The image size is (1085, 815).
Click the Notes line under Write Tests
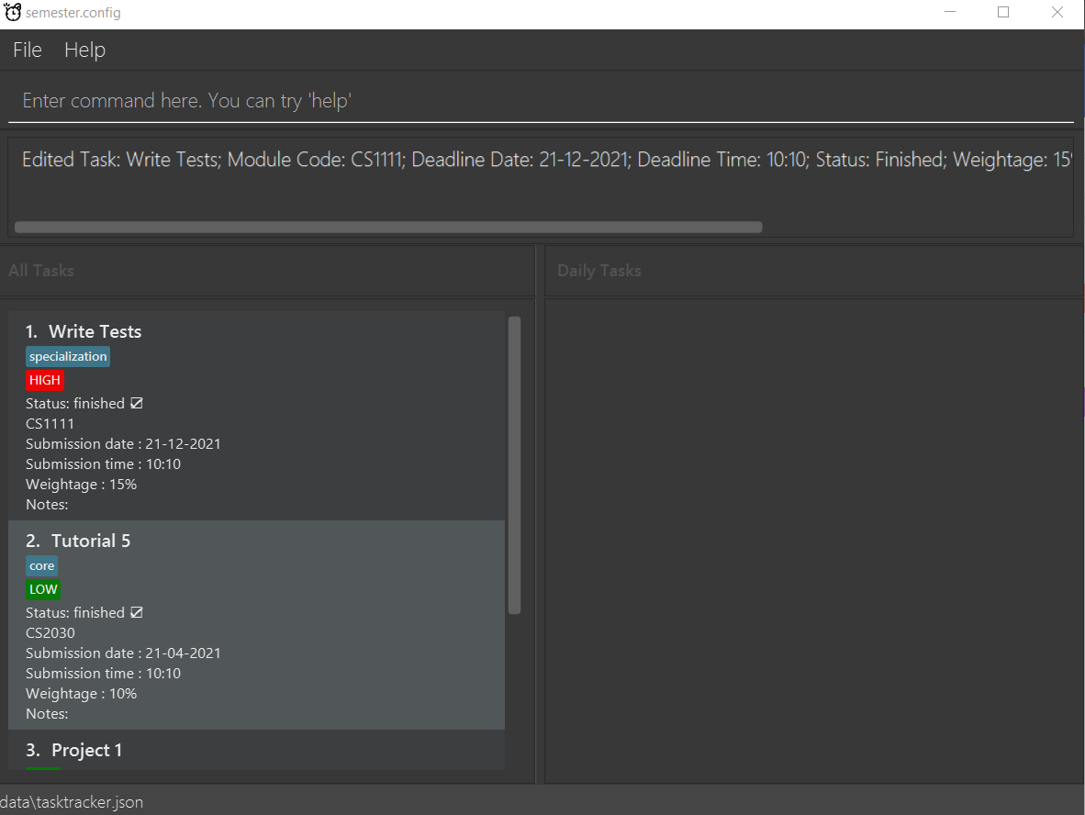click(47, 505)
